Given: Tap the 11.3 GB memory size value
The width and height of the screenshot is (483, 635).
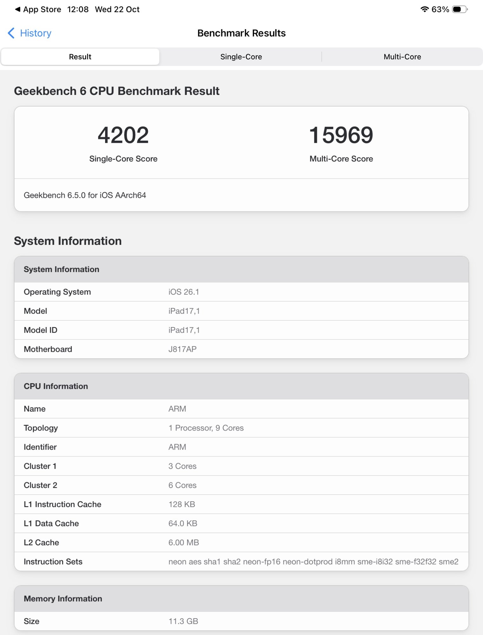Looking at the screenshot, I should pos(183,621).
